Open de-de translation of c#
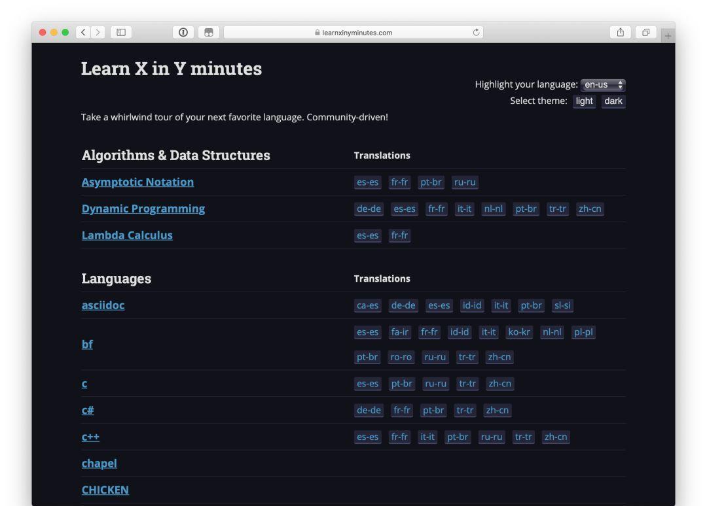The height and width of the screenshot is (506, 707). point(369,410)
